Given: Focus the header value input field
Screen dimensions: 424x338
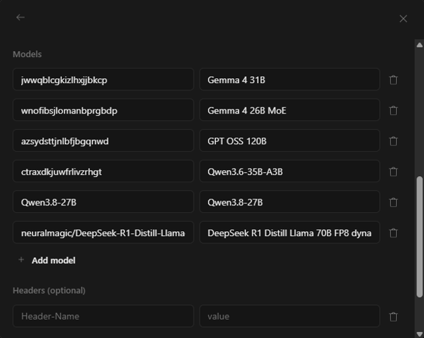Looking at the screenshot, I should click(289, 316).
